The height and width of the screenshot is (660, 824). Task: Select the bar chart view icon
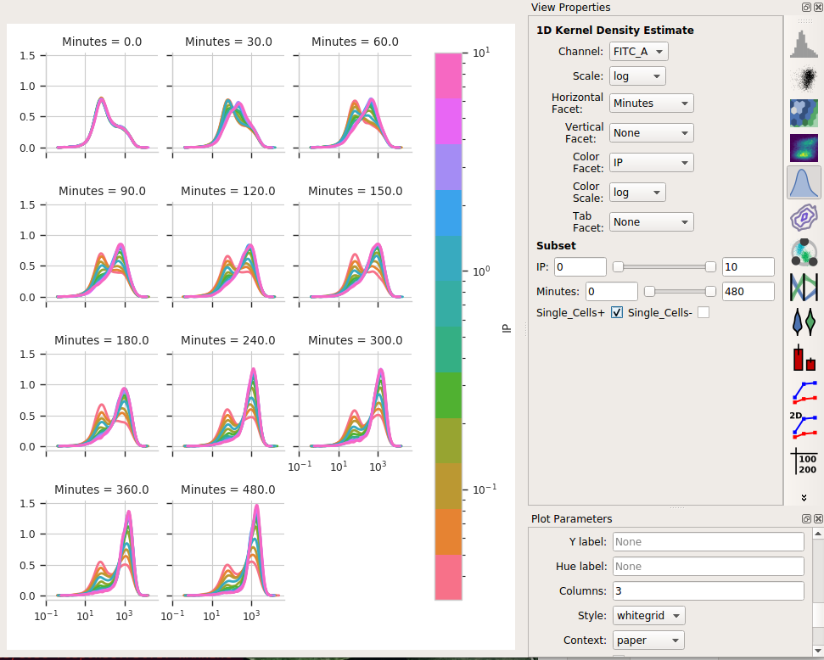(804, 357)
